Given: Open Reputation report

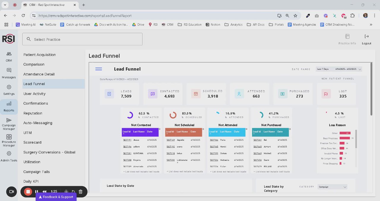Looking at the screenshot, I should click(x=33, y=113).
